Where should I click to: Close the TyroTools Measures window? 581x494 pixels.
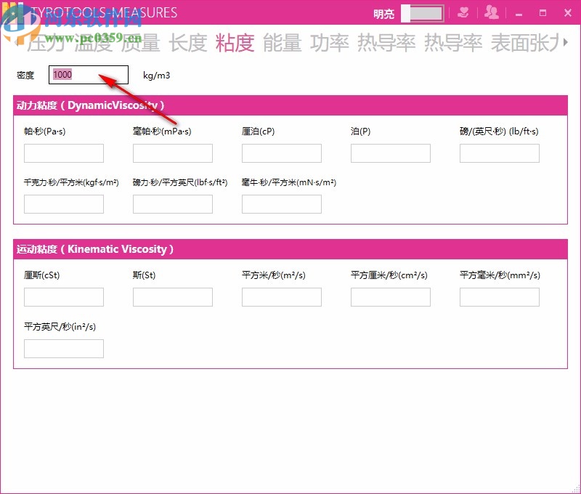pos(568,13)
